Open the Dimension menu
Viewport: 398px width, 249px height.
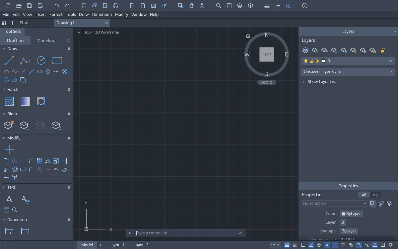(x=102, y=14)
